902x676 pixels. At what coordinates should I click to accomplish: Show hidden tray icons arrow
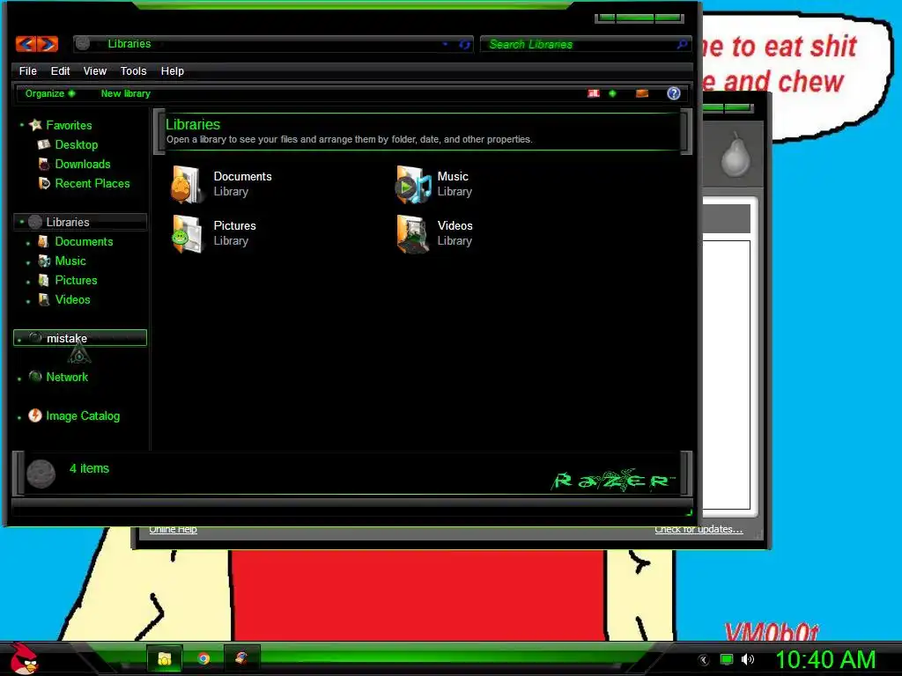(704, 660)
